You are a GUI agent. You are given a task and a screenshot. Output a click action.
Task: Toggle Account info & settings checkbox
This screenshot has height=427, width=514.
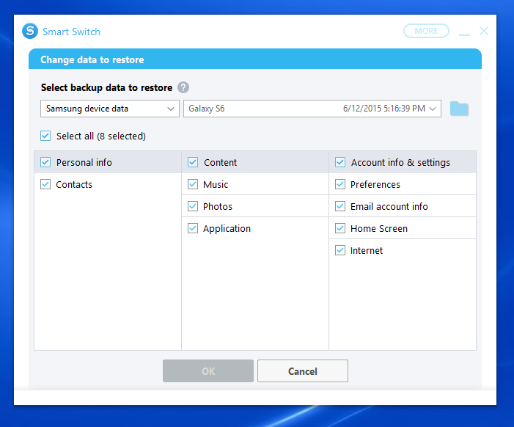(x=340, y=162)
